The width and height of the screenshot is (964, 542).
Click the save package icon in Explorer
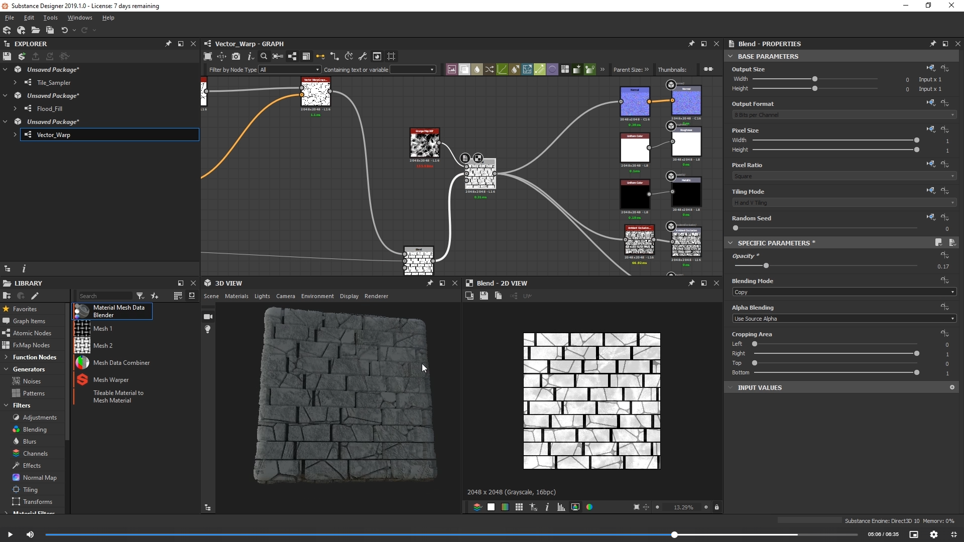7,56
